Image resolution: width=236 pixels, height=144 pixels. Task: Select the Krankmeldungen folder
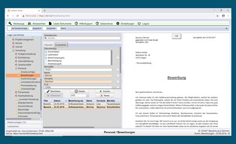click(x=28, y=79)
